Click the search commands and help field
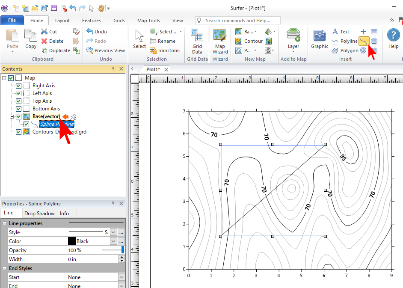Viewport: 403px width, 288px height. tap(238, 21)
